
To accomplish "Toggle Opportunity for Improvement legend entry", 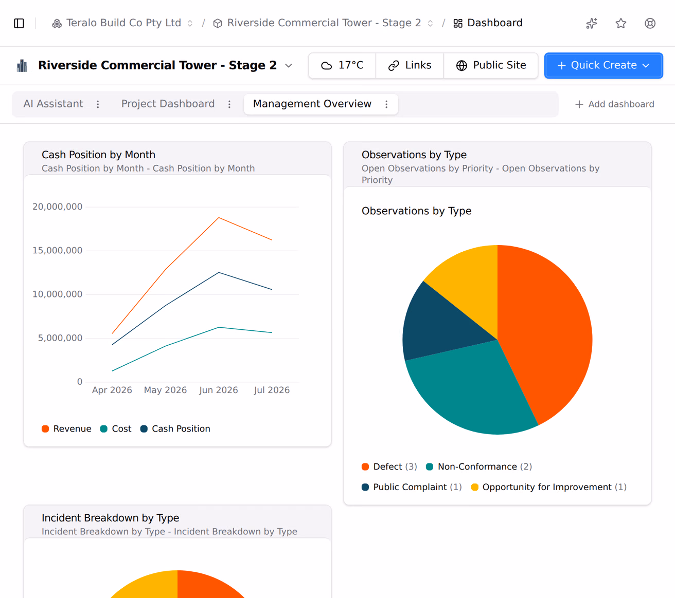I will pyautogui.click(x=548, y=487).
